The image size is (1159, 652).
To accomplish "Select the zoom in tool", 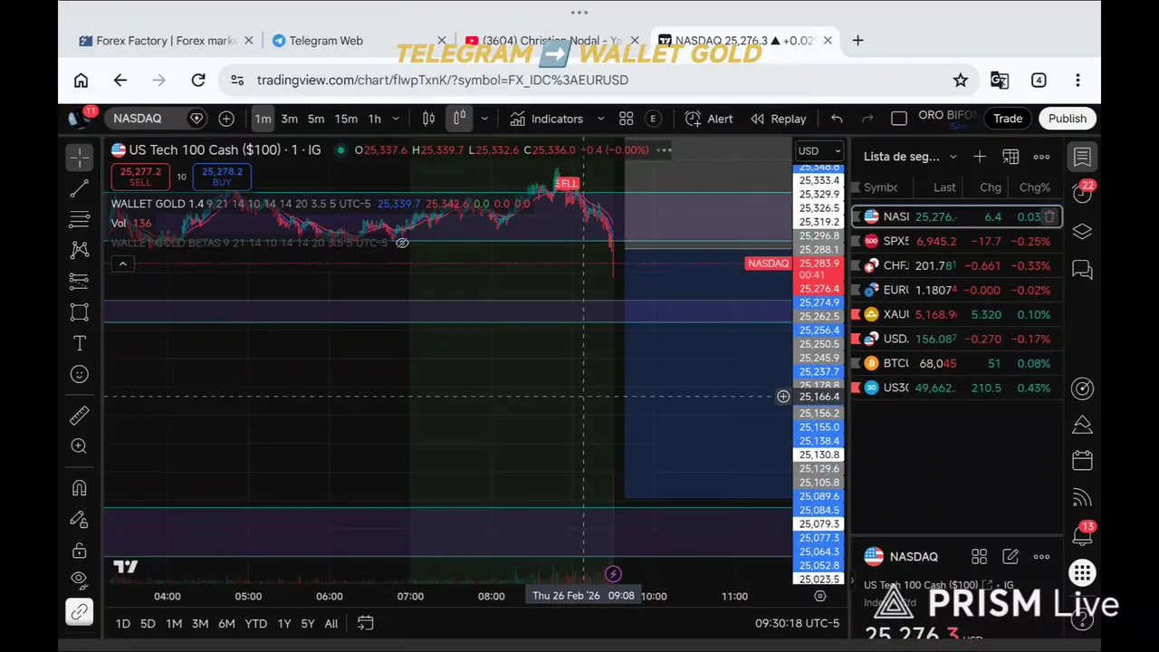I will (x=80, y=446).
